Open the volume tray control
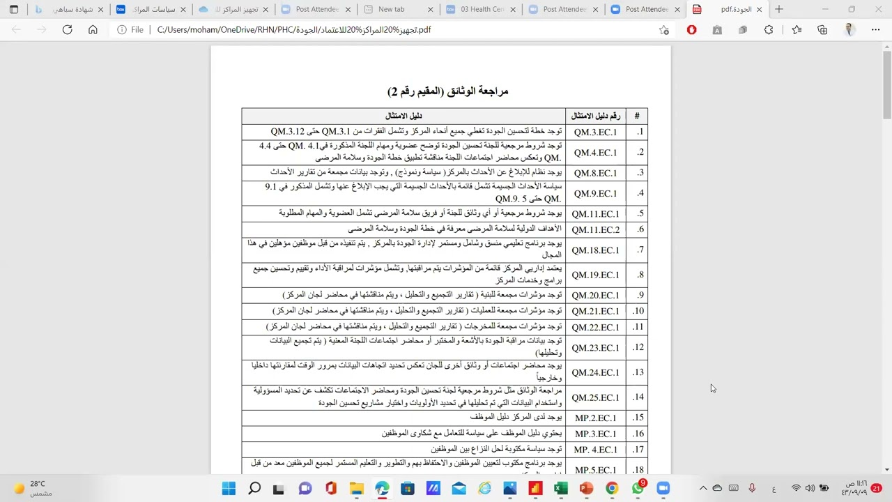Screen dimensions: 892x502 pos(810,489)
